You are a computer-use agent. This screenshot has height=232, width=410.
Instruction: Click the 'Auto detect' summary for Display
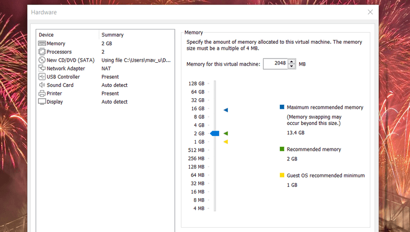point(115,102)
